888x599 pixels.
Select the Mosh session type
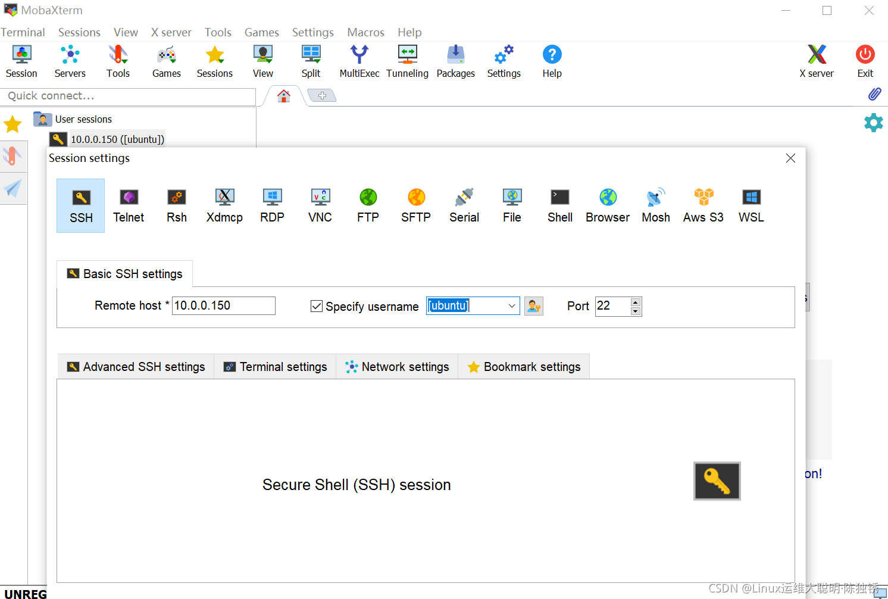(x=656, y=205)
